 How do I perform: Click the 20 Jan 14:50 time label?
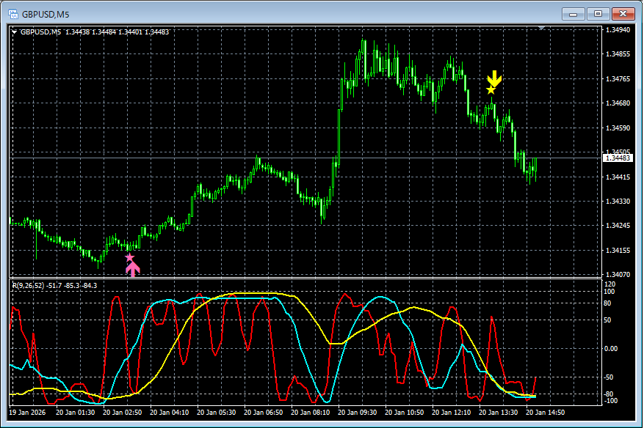pos(546,413)
